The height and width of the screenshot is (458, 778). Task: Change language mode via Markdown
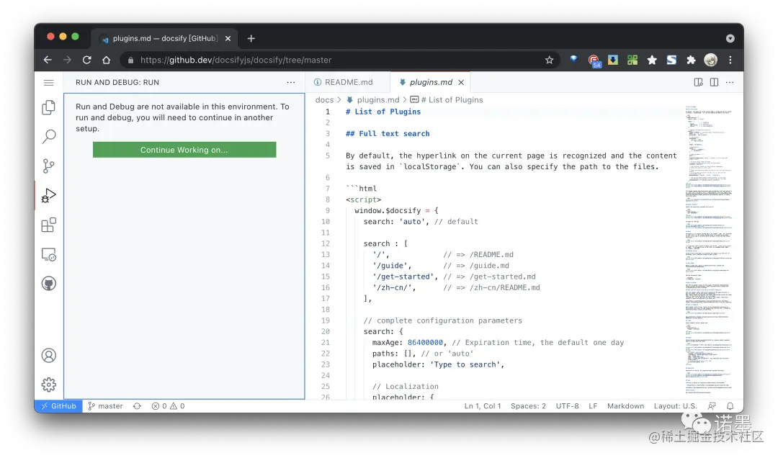click(x=625, y=406)
